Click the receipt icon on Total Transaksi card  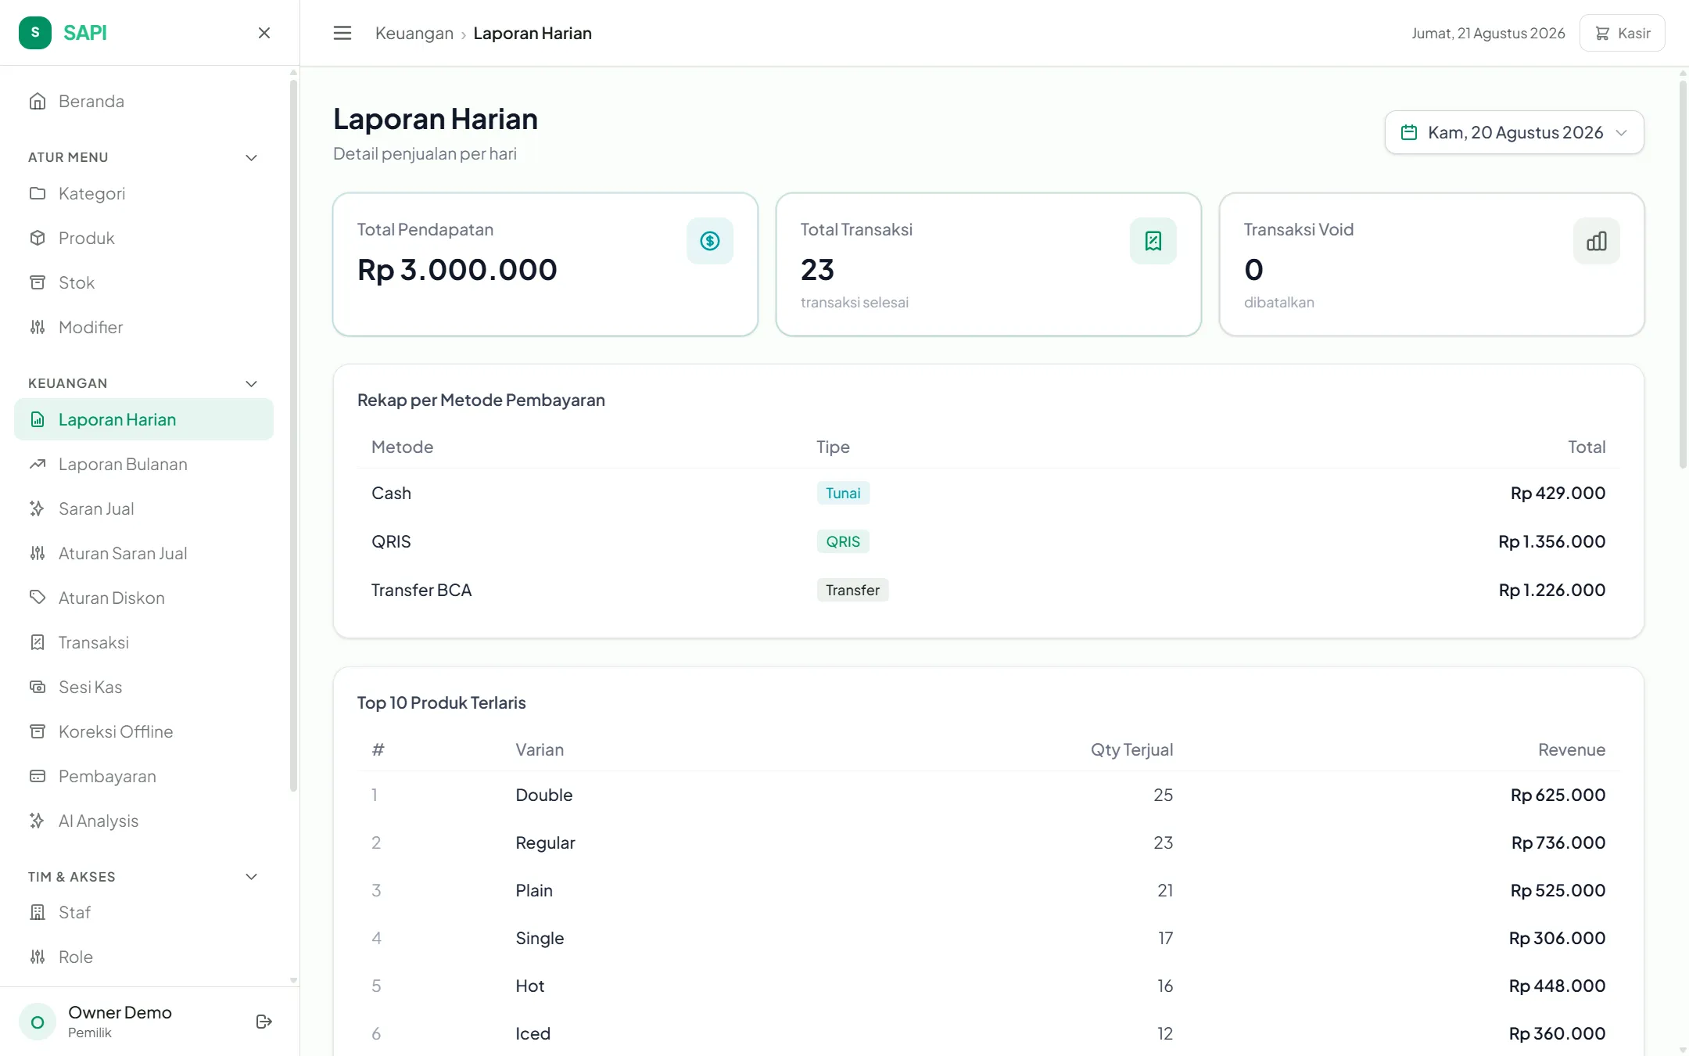pyautogui.click(x=1153, y=241)
